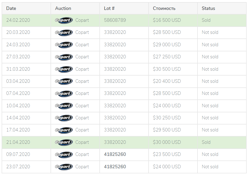The height and width of the screenshot is (175, 248).
Task: Click the Sold status for 24.02.2020
Action: [x=206, y=20]
